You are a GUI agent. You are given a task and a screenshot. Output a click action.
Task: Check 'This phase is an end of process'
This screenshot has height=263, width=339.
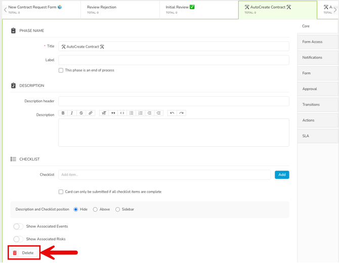pyautogui.click(x=61, y=70)
